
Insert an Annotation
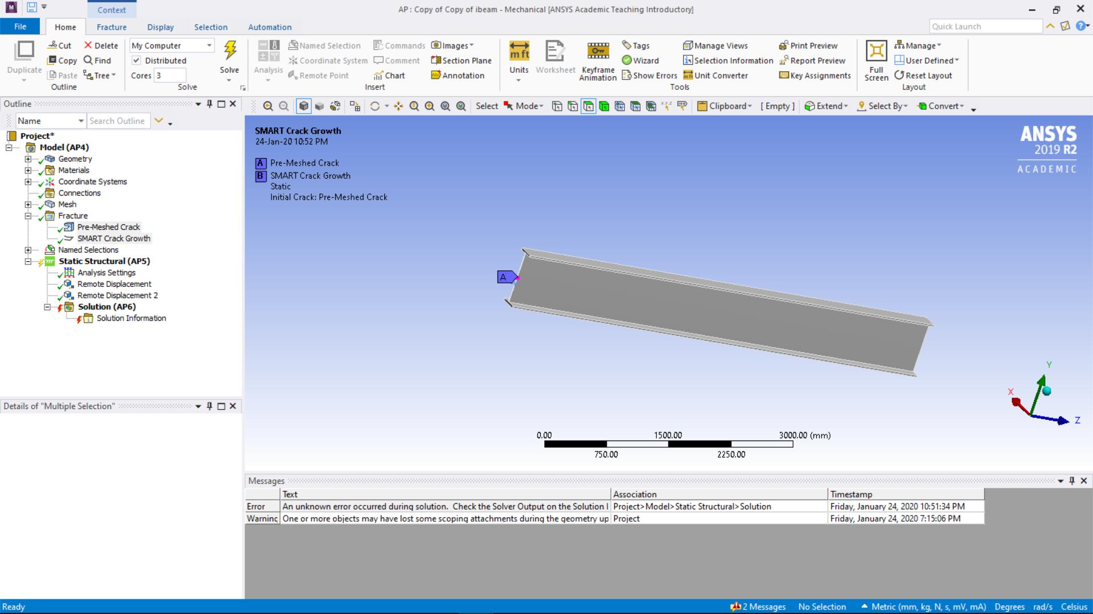[x=458, y=75]
